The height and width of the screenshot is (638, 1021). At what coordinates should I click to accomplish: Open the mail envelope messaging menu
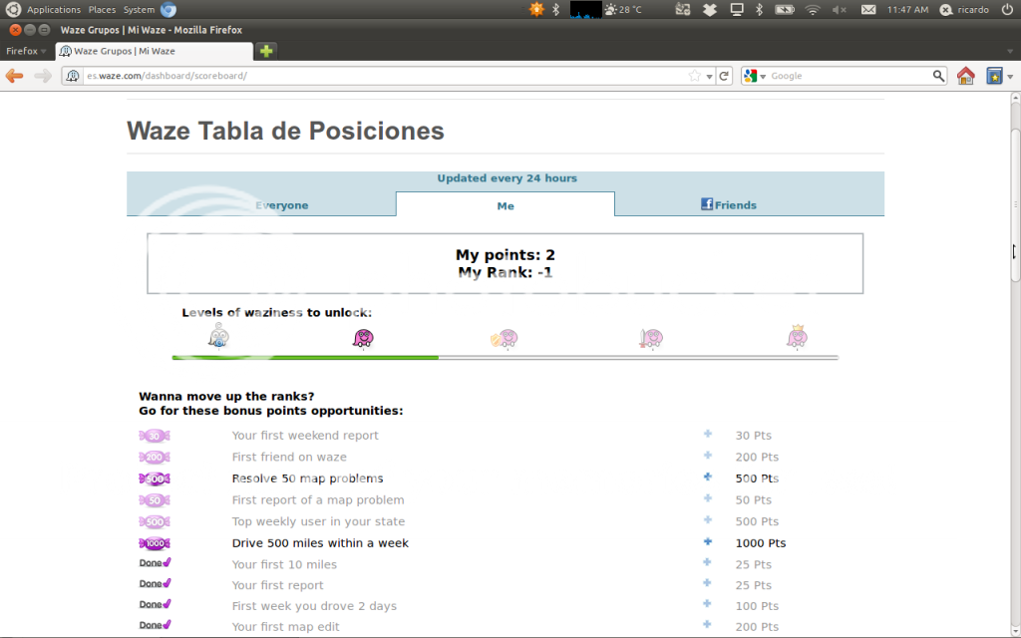868,10
